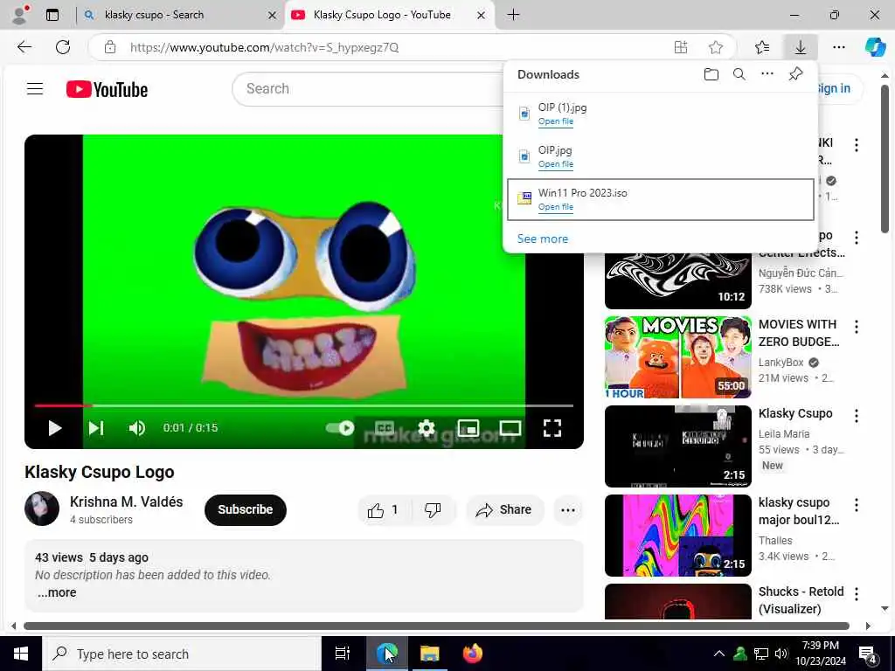Open Task View on taskbar
Screen dimensions: 895x671
point(343,654)
